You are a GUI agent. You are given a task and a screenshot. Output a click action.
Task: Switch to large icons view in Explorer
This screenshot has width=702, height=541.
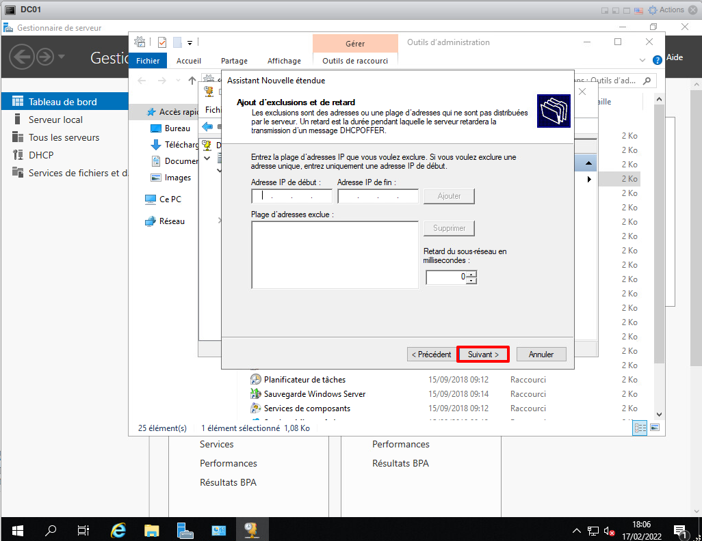click(x=655, y=428)
